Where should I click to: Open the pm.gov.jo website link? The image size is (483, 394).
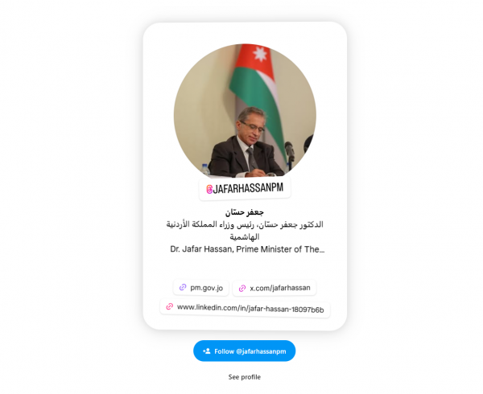coord(200,288)
